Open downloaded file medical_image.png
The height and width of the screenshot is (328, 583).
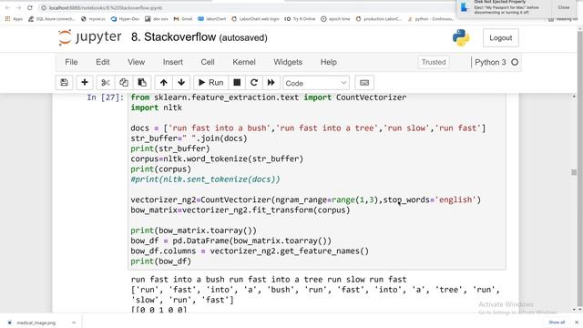[x=36, y=323]
